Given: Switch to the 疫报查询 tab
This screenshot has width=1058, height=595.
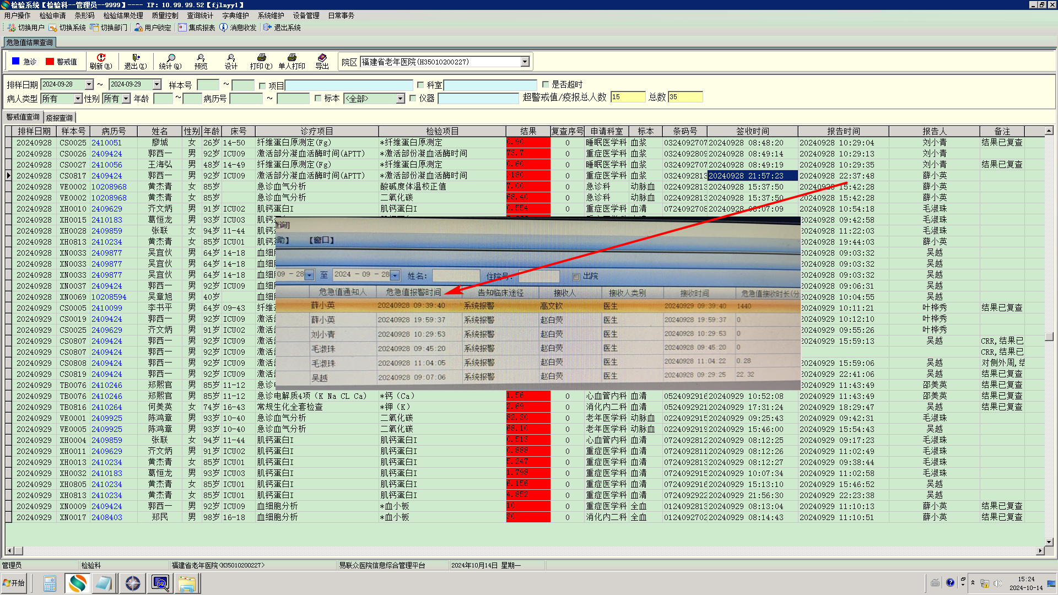Looking at the screenshot, I should (x=59, y=117).
